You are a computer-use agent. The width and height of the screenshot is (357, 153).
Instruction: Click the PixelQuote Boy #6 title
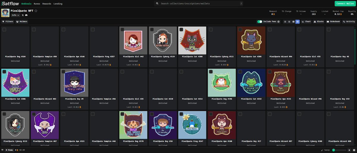(339, 56)
